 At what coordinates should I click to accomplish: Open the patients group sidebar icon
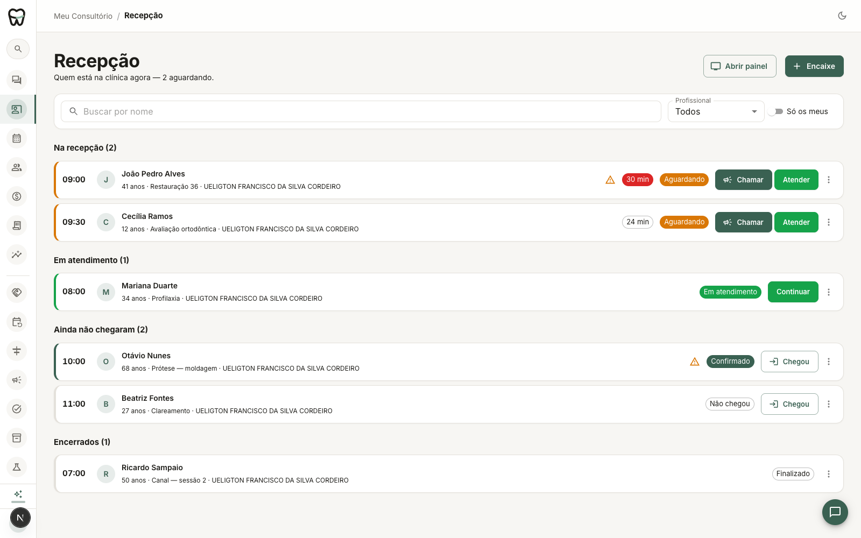coord(17,167)
